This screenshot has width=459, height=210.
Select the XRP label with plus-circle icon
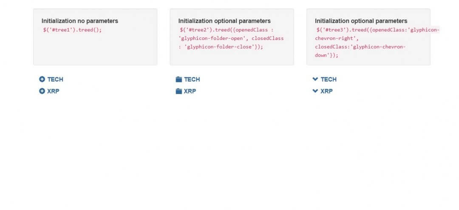53,91
